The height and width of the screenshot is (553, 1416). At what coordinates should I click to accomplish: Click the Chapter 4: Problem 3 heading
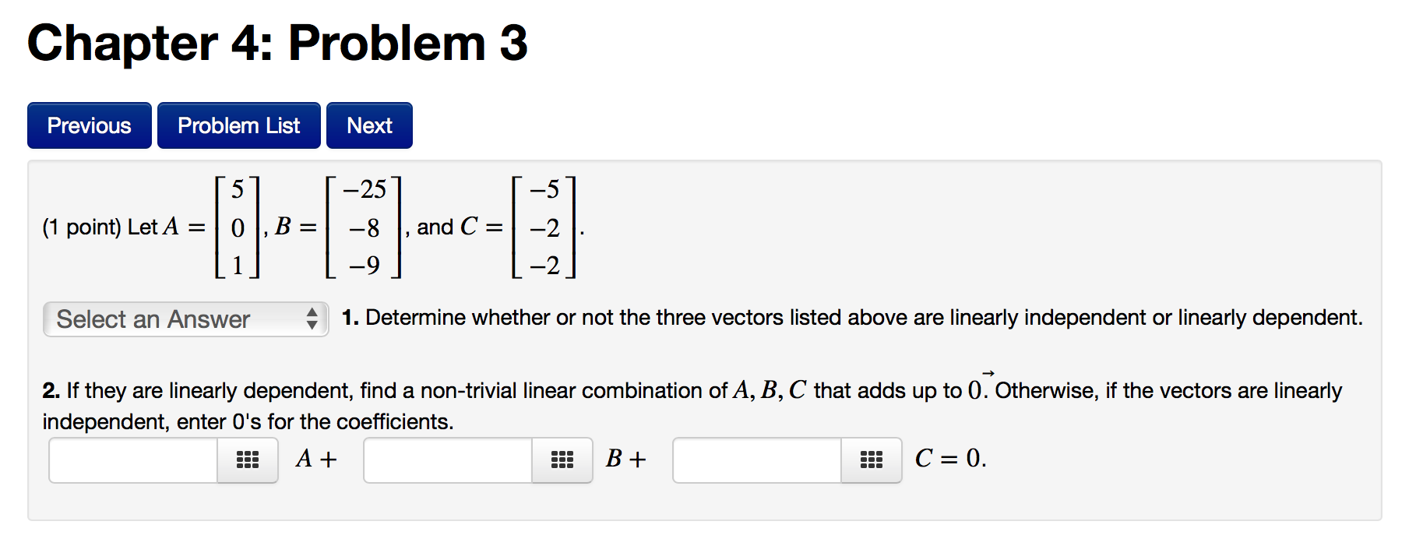pyautogui.click(x=278, y=43)
